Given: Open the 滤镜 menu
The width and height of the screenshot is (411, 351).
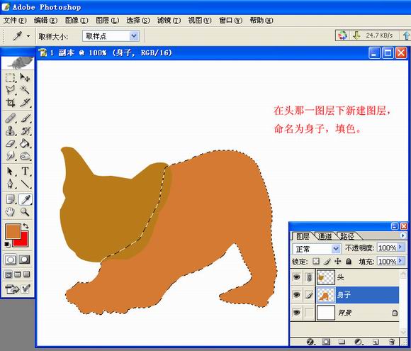Looking at the screenshot, I should click(169, 20).
